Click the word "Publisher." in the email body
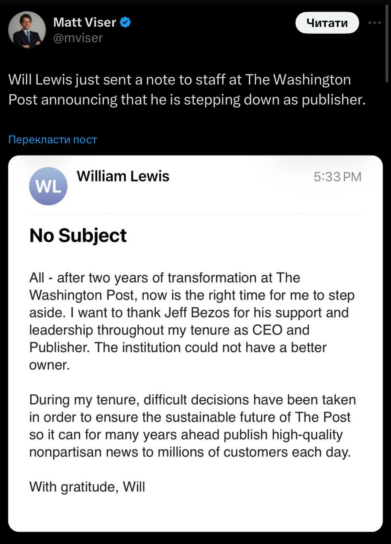Viewport: 391px width, 544px height. (60, 347)
